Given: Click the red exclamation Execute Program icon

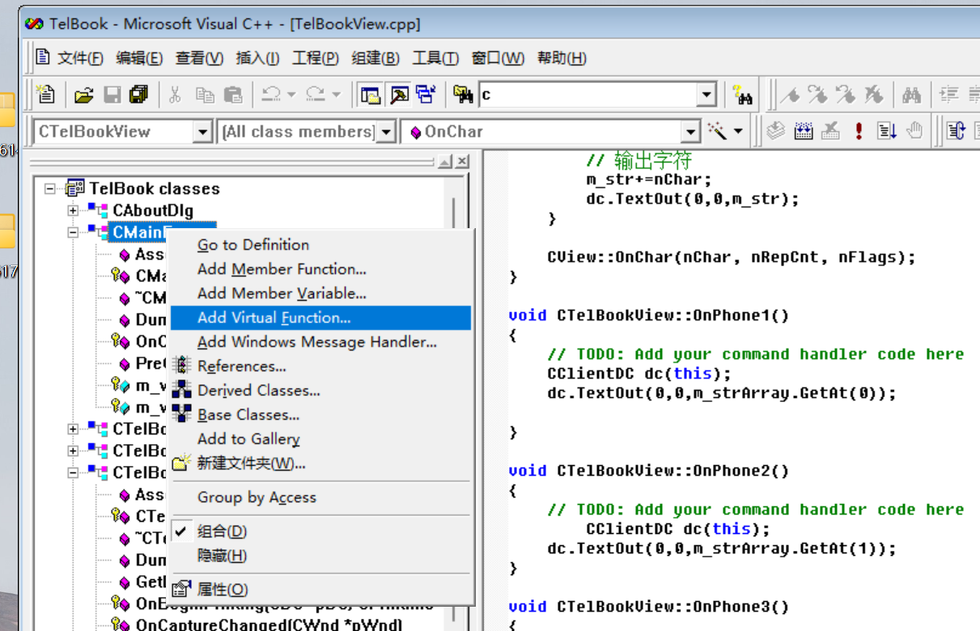Looking at the screenshot, I should pos(859,131).
